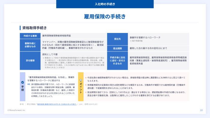The image size is (210, 118).
Task: Click the ポイント vertical label
Action: [81, 88]
